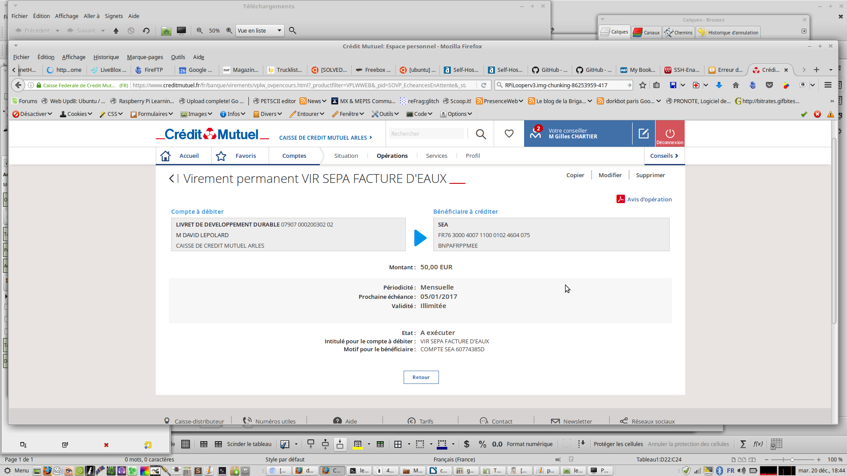847x476 pixels.
Task: Open the Vue en liste combo box
Action: (259, 30)
